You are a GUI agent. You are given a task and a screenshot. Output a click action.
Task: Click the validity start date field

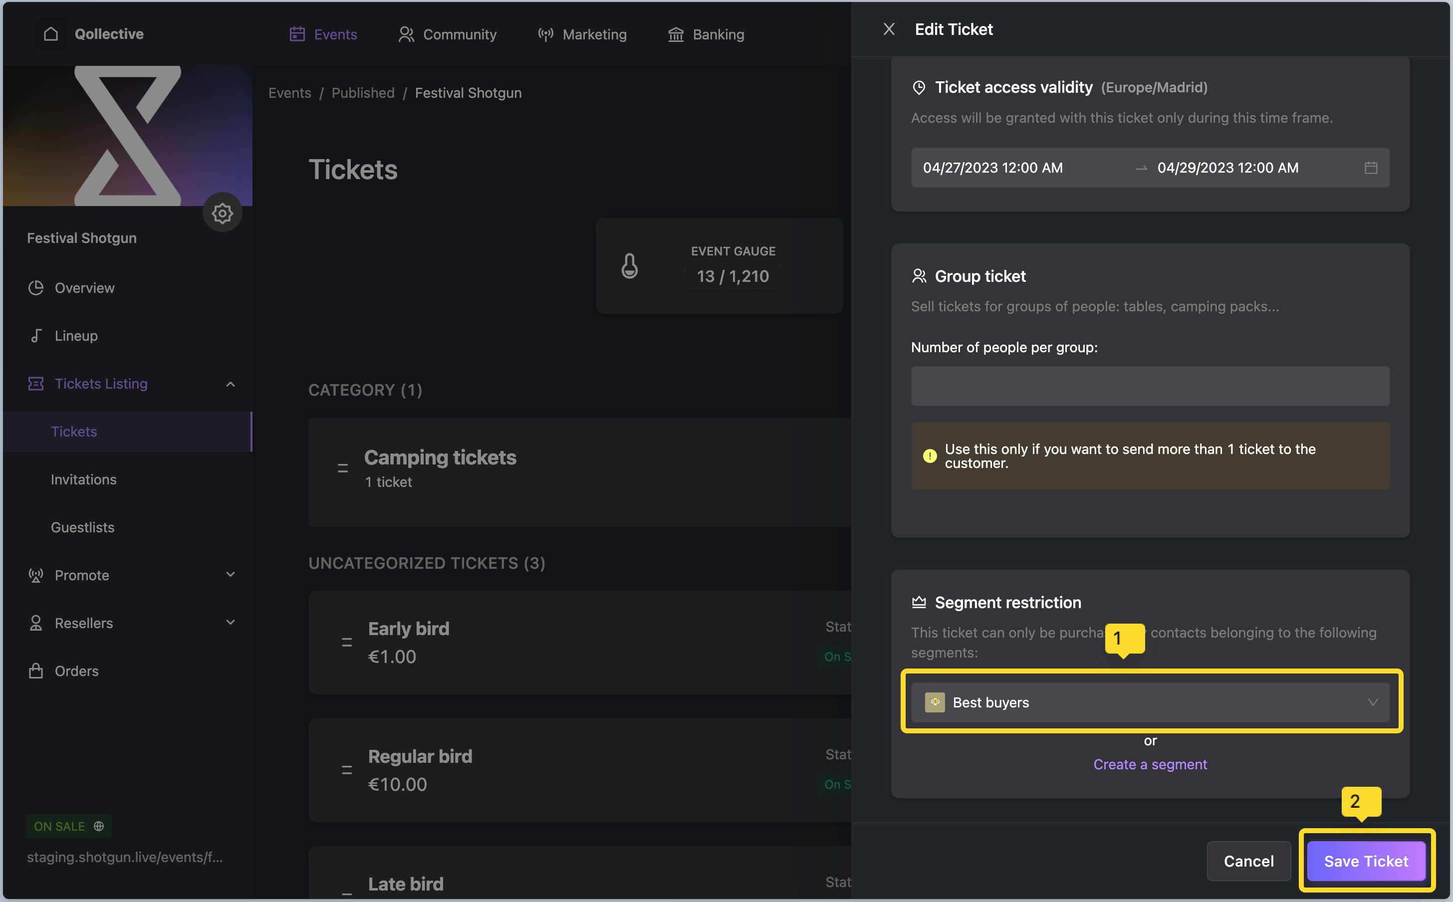coord(992,168)
